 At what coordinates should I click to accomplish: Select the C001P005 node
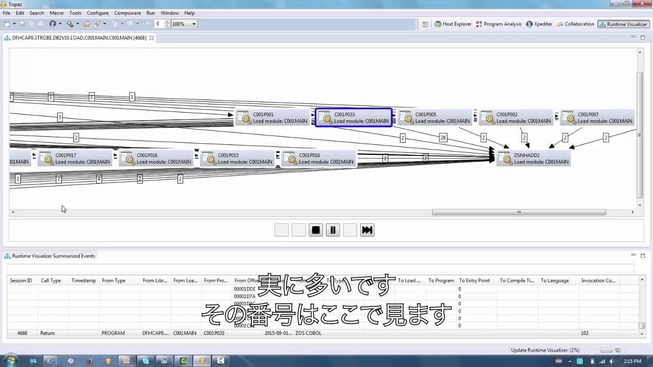435,118
